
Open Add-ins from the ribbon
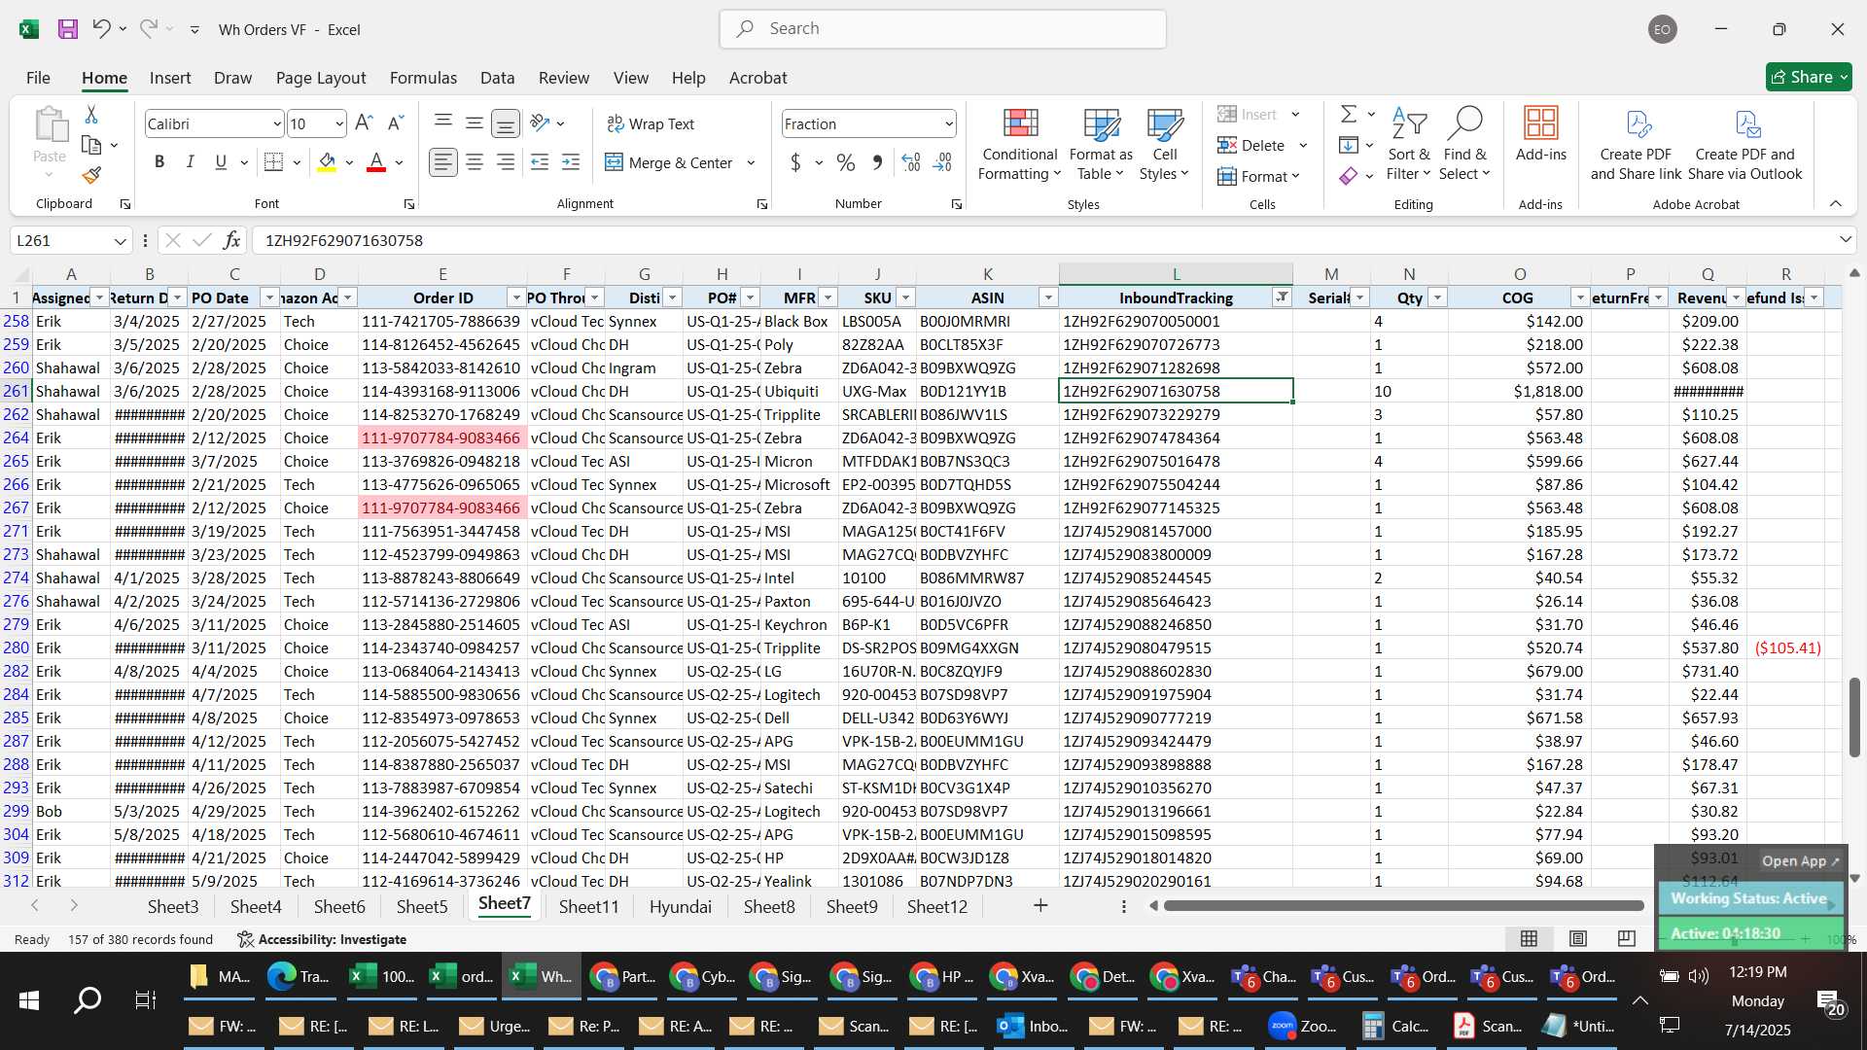point(1540,134)
